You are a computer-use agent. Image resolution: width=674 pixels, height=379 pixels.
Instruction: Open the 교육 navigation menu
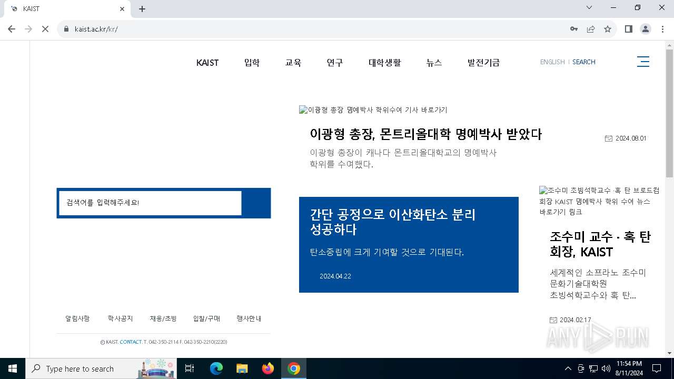(293, 63)
